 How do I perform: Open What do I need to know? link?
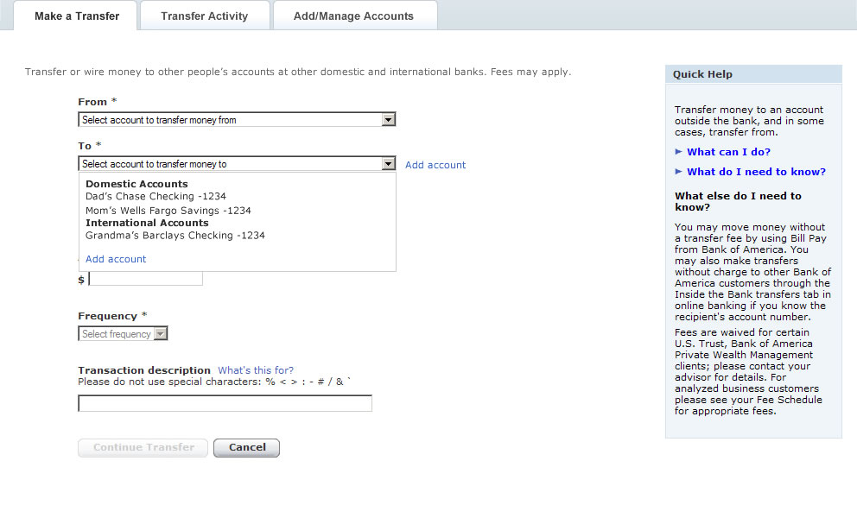pos(757,172)
